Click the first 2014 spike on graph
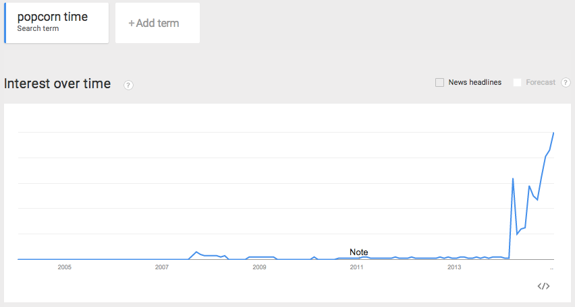 pyautogui.click(x=513, y=178)
